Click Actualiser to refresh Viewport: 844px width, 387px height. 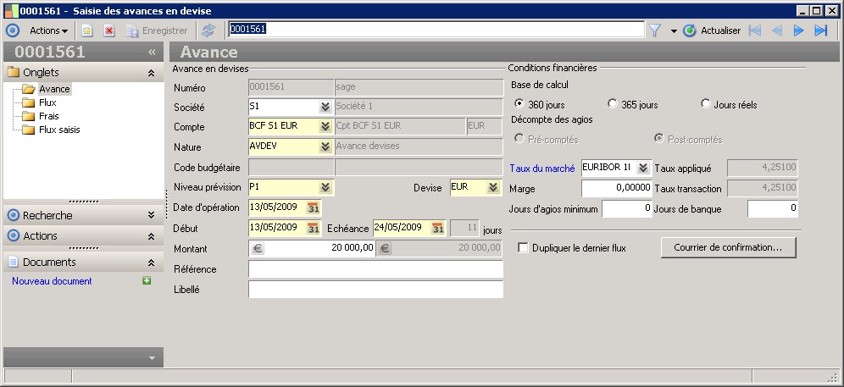712,30
